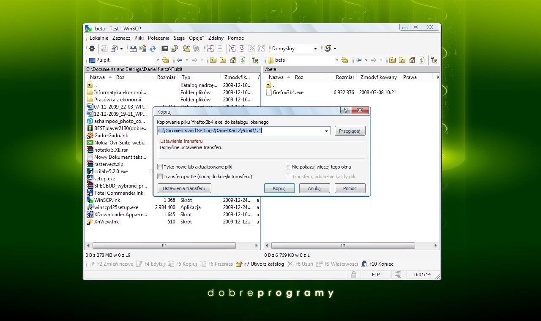Click the Przeglądaj button

click(x=350, y=131)
